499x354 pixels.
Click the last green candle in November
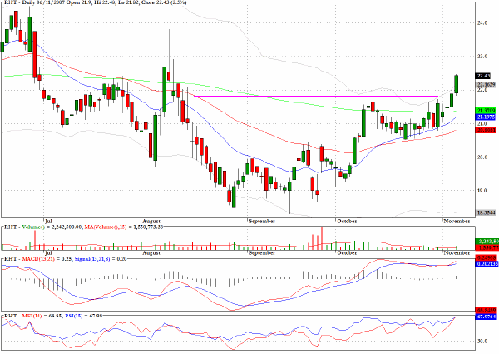[456, 84]
